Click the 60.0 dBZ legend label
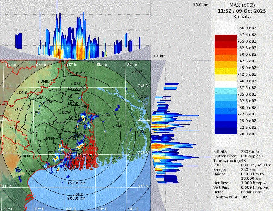The width and height of the screenshot is (273, 211). [248, 28]
